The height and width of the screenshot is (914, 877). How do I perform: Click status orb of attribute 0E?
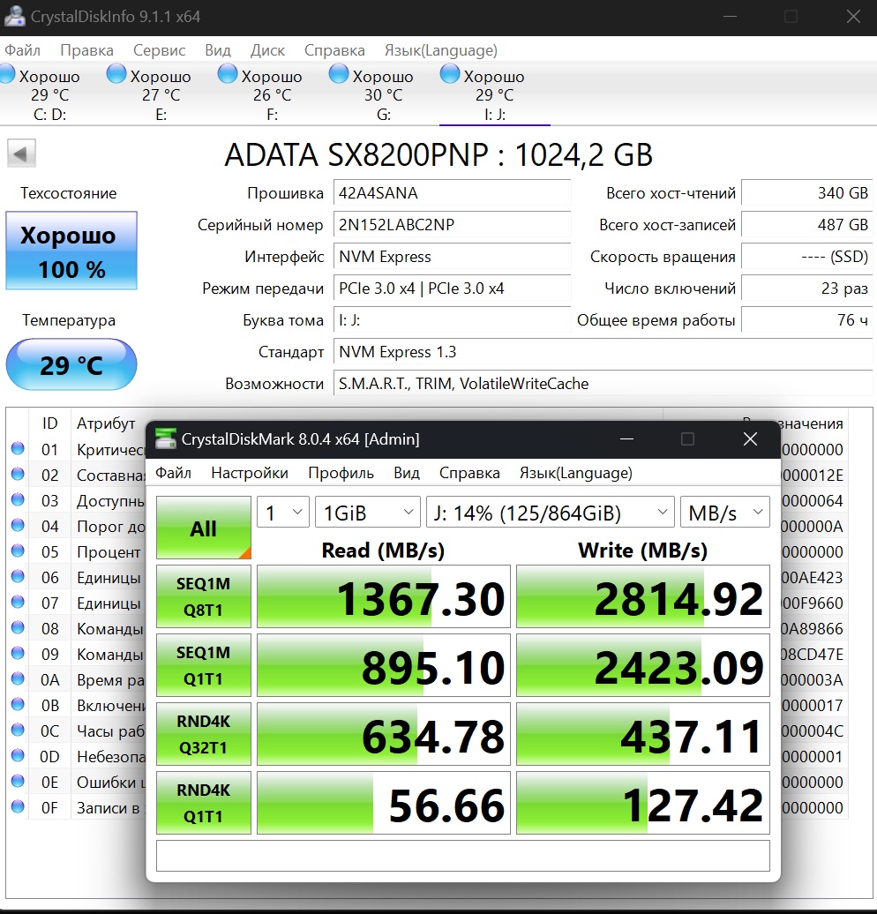(x=18, y=781)
